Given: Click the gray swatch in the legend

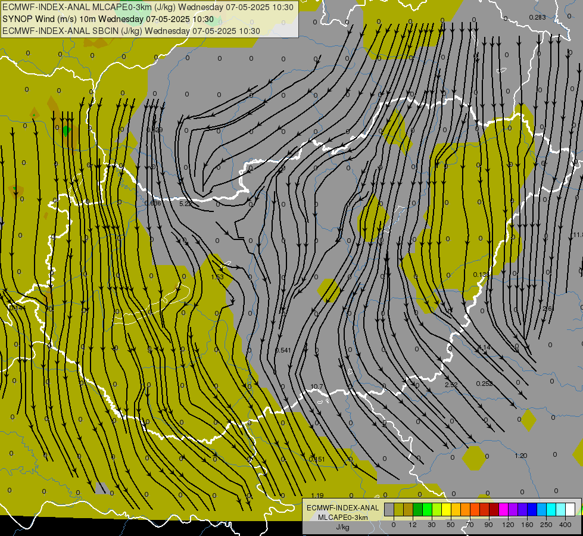Looking at the screenshot, I should point(389,509).
